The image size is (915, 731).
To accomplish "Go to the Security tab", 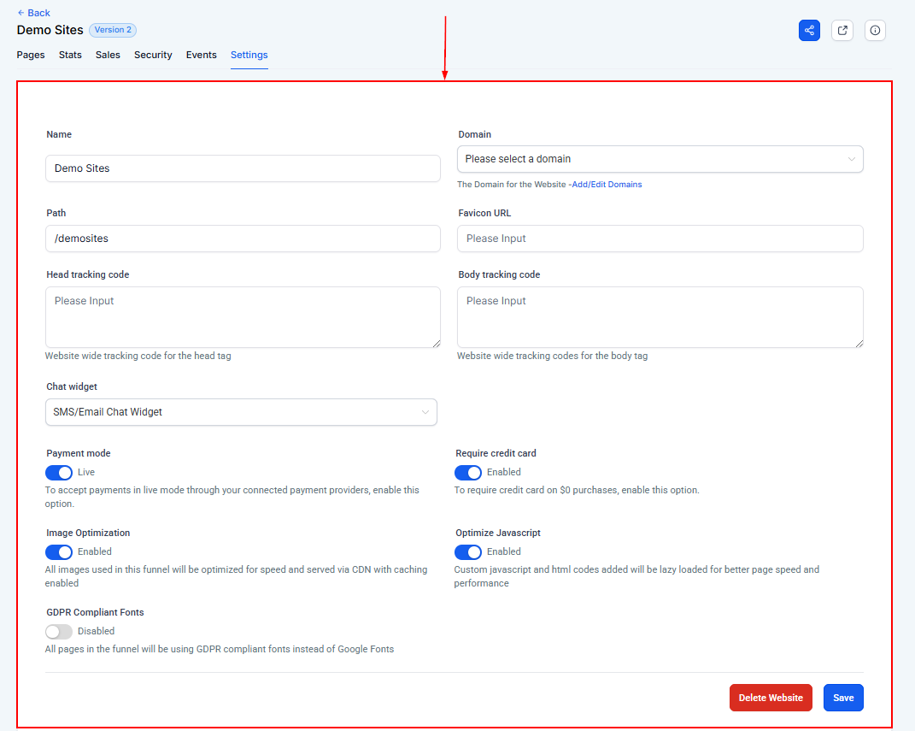I will click(x=153, y=55).
